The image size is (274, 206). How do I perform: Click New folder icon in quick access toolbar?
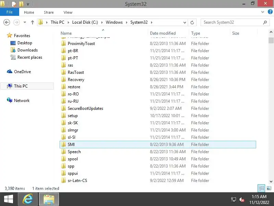[x=21, y=4]
